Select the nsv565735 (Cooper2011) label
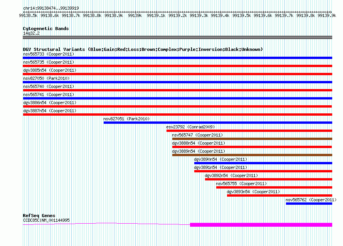The image size is (343, 246). (x=49, y=62)
